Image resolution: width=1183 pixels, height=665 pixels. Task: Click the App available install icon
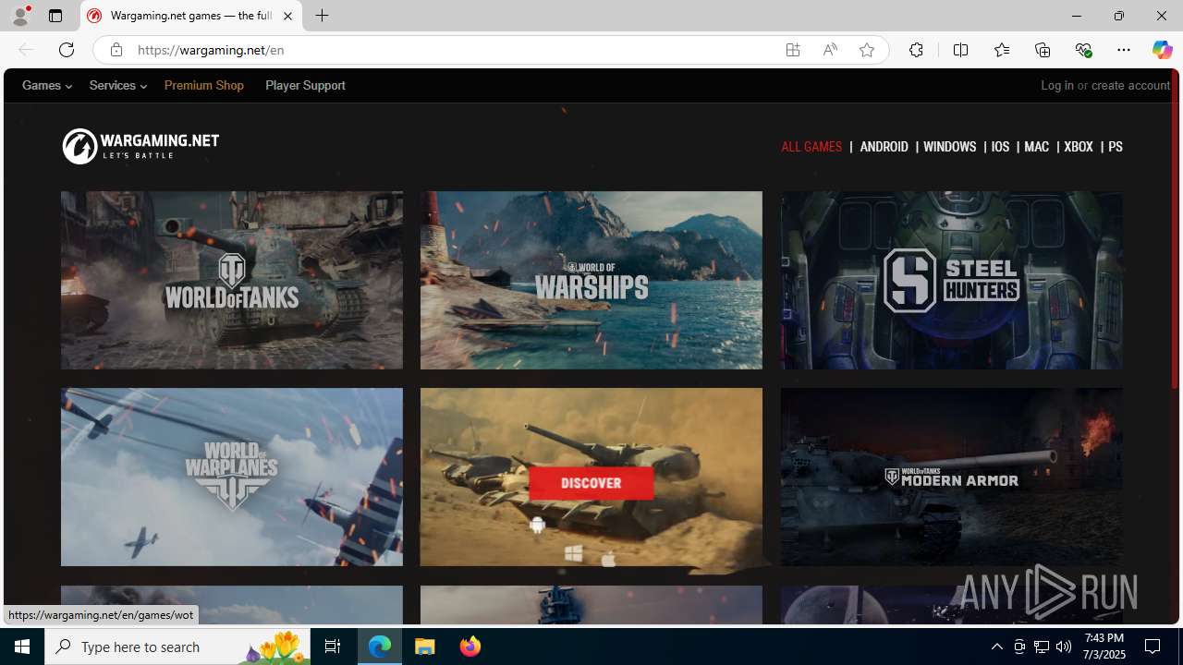click(793, 50)
